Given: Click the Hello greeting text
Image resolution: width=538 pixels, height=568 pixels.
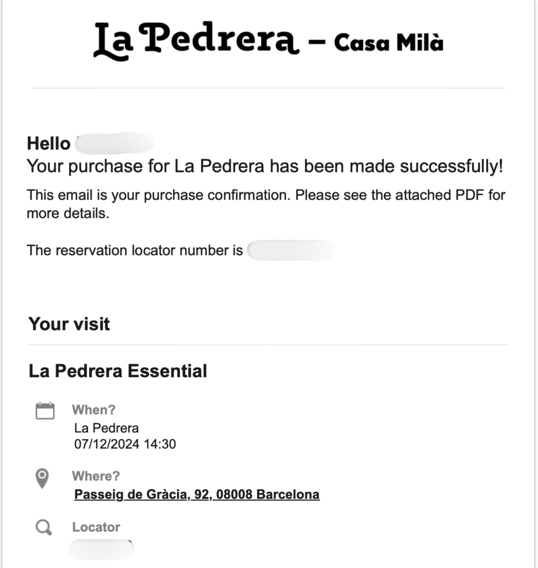Looking at the screenshot, I should (49, 144).
